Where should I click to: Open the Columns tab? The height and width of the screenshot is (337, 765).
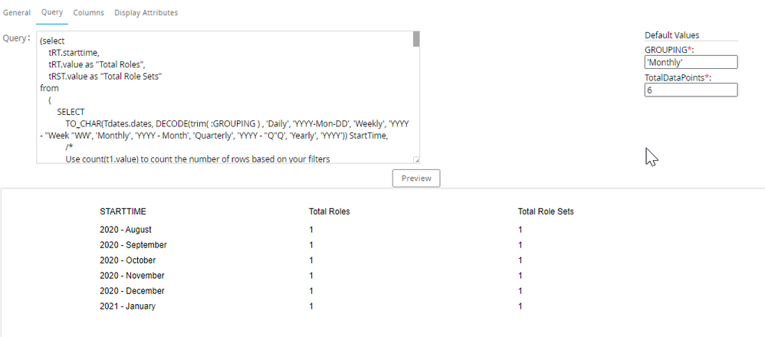(88, 13)
